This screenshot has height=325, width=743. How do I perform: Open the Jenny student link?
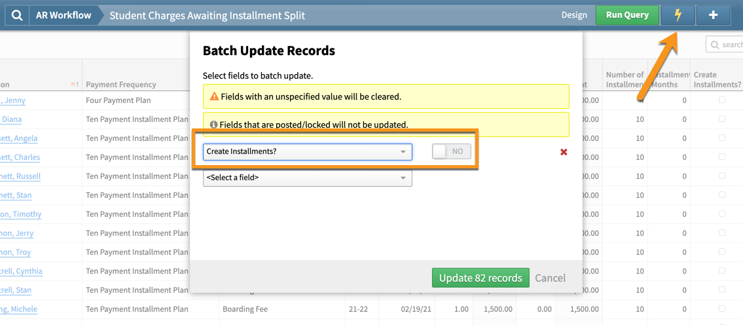tap(13, 101)
